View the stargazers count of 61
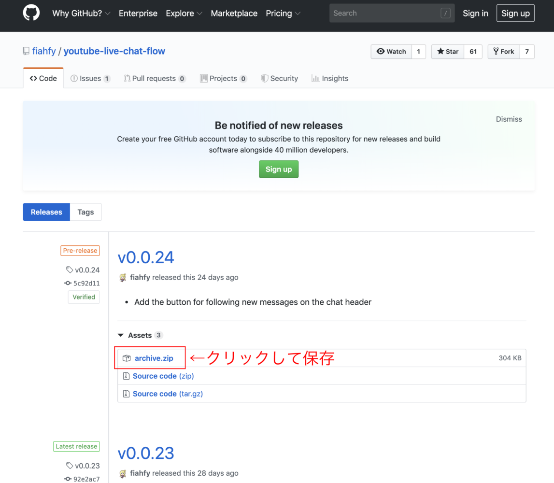The image size is (554, 483). [473, 52]
